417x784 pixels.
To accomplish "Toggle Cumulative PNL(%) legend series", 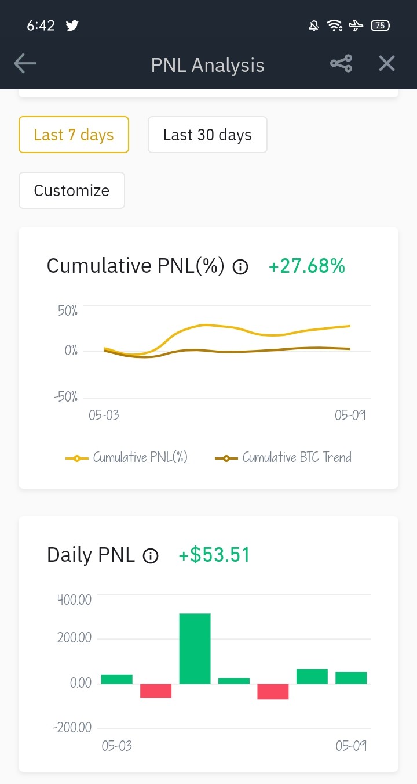I will (x=127, y=457).
